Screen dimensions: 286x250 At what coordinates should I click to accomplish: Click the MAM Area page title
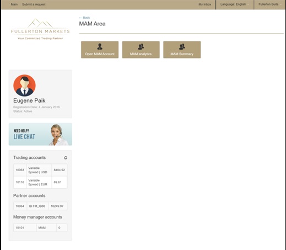click(92, 24)
